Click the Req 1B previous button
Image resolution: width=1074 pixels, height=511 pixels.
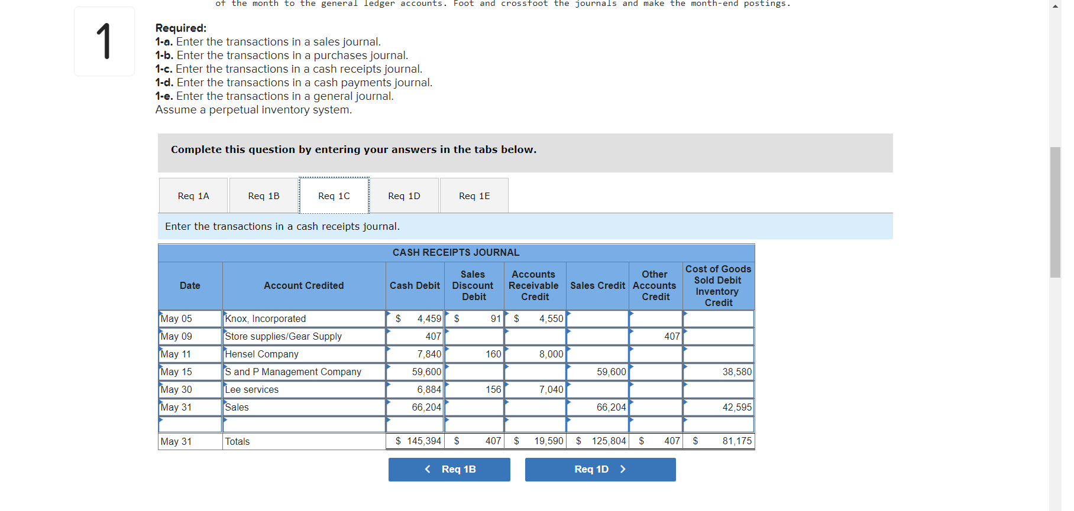point(449,469)
